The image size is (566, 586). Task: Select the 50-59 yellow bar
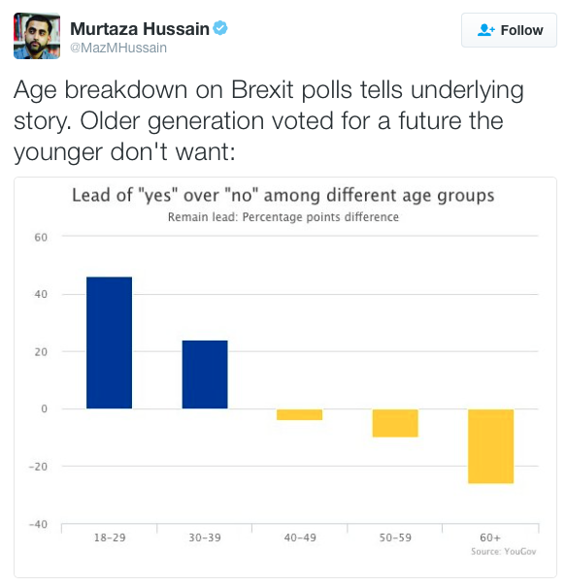[x=395, y=423]
